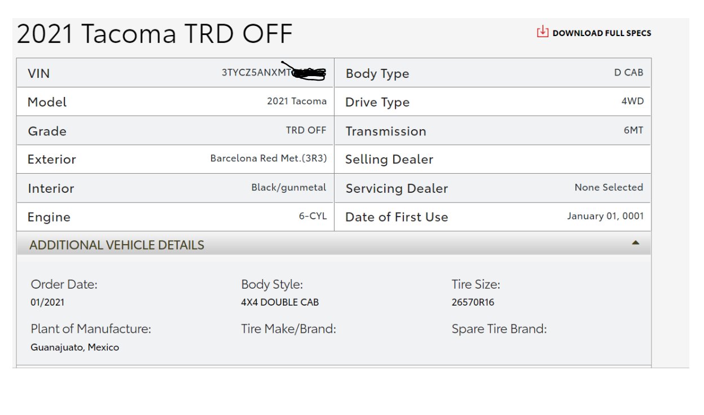Click the 4X4 DOUBLE CAB body style

pyautogui.click(x=280, y=302)
